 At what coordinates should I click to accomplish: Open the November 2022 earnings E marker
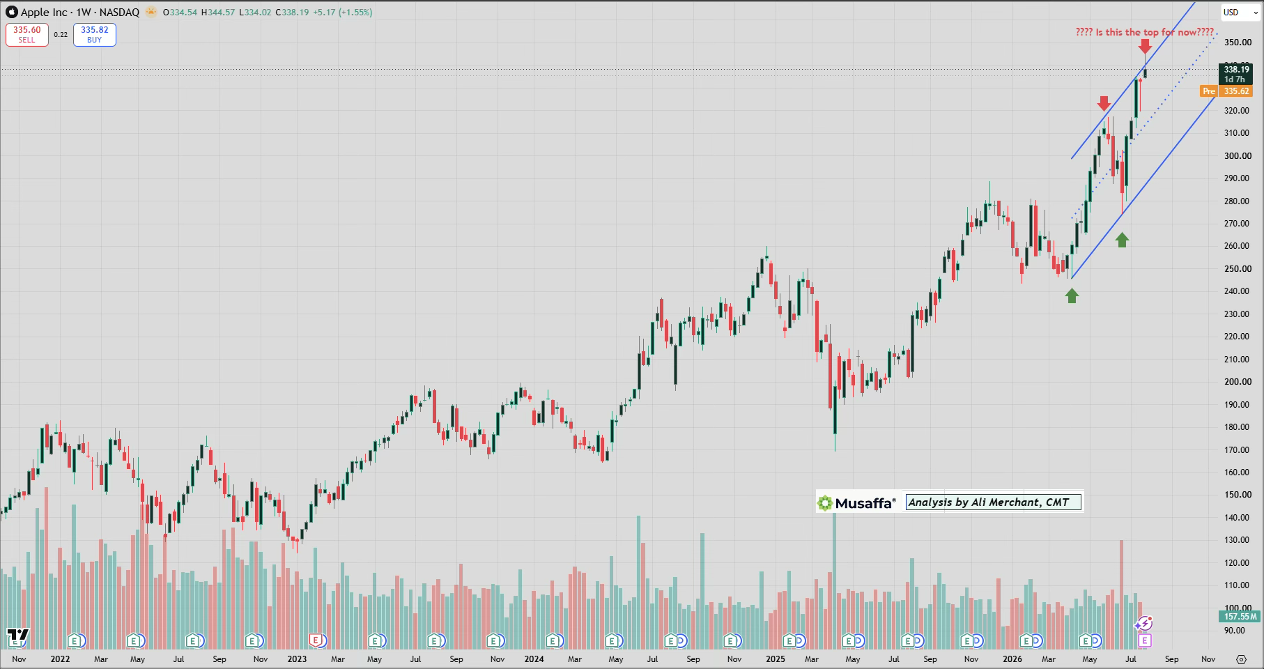coord(252,640)
